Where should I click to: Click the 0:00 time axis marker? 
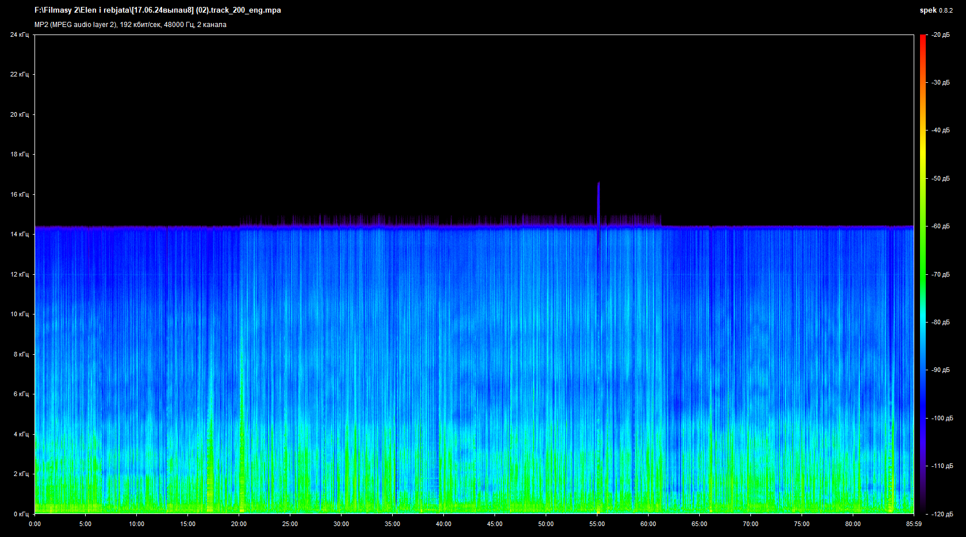tap(34, 524)
